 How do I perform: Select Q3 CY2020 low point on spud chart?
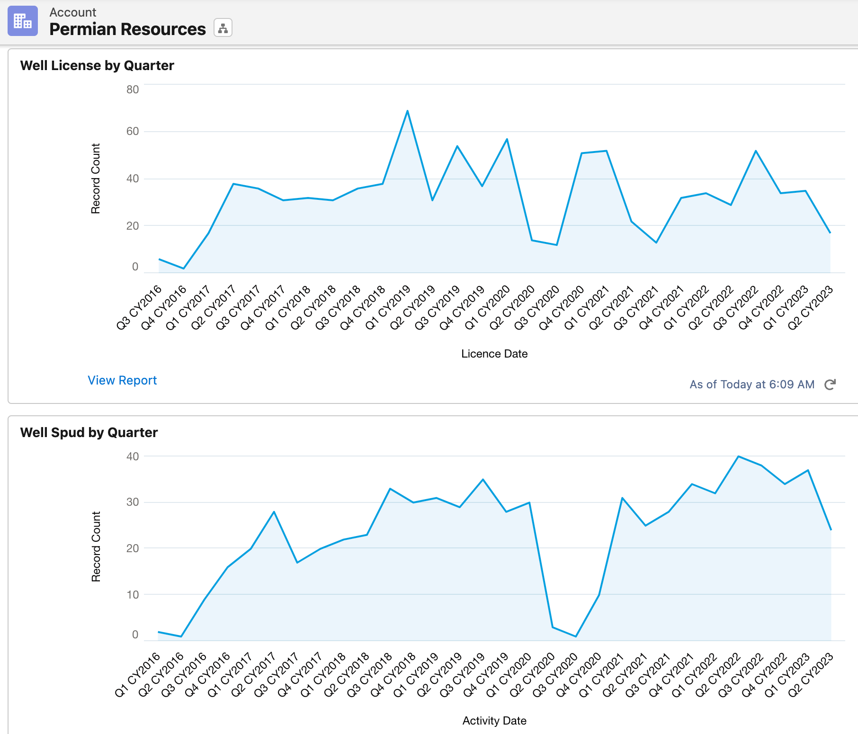(576, 636)
